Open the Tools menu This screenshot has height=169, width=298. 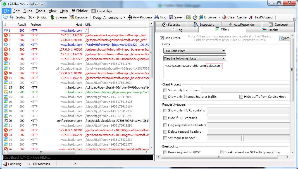40,11
